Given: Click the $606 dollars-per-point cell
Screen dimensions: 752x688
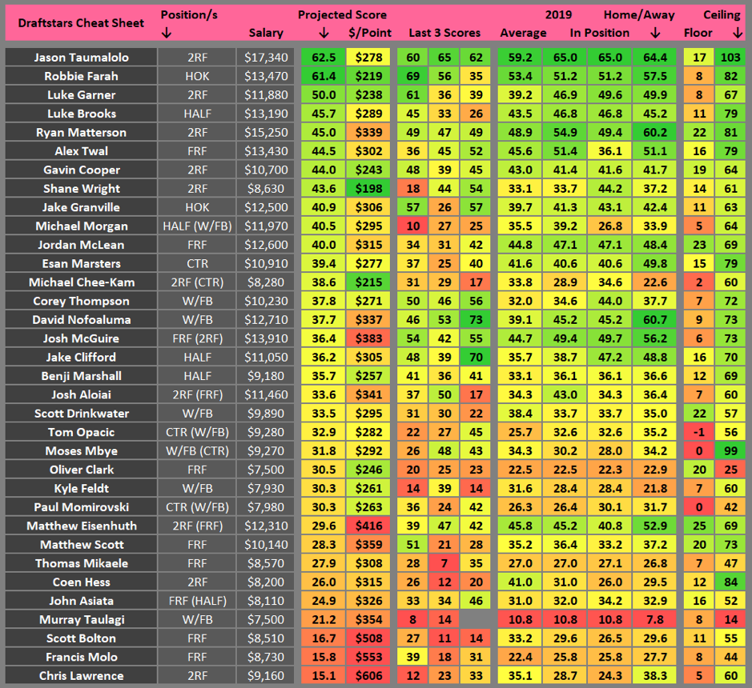Looking at the screenshot, I should (368, 675).
